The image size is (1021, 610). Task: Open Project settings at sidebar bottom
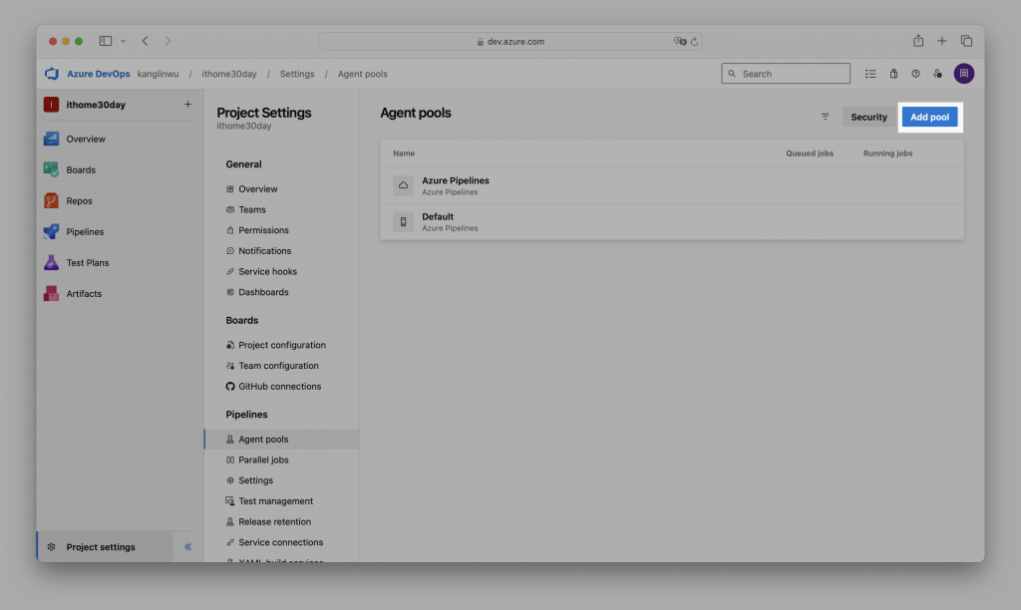(101, 547)
